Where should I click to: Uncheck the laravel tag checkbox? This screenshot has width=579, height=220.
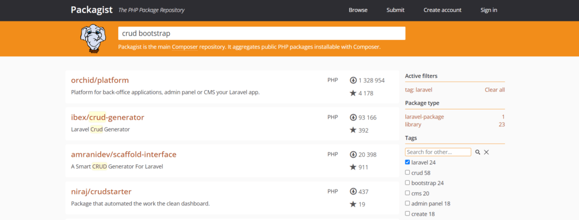[x=407, y=162]
